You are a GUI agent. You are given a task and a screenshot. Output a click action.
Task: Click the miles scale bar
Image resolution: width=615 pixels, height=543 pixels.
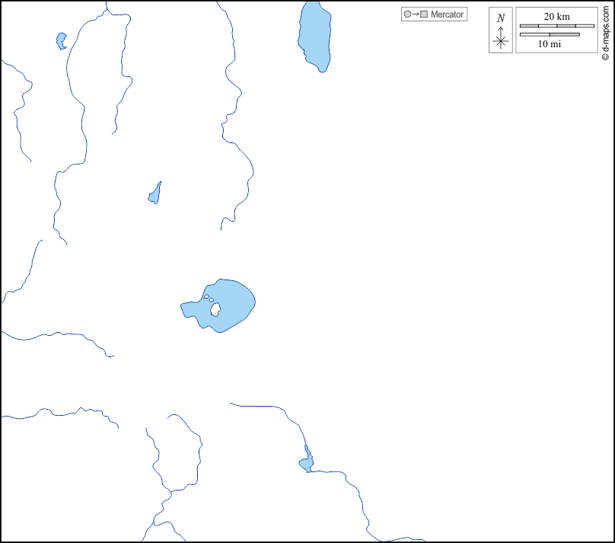[549, 34]
